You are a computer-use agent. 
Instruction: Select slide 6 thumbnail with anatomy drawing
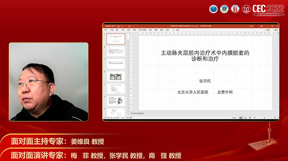116,101
